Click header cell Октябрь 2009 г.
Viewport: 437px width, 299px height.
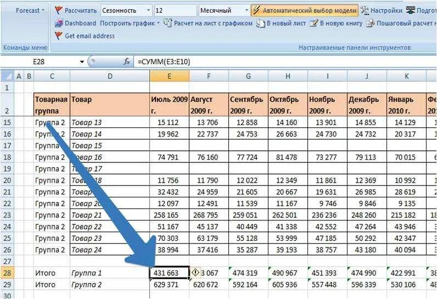(x=288, y=105)
